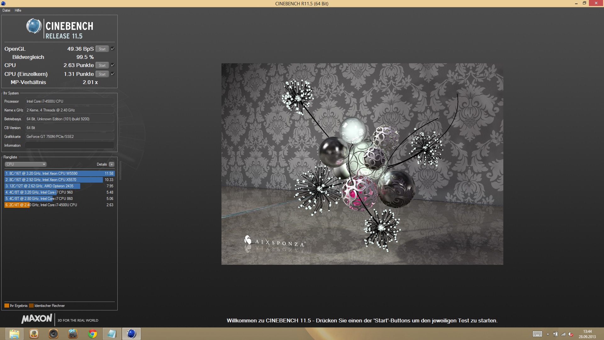Screen dimensions: 604x340
Task: Click the MP-Verhältnis value 2.01 x
Action: tap(90, 82)
